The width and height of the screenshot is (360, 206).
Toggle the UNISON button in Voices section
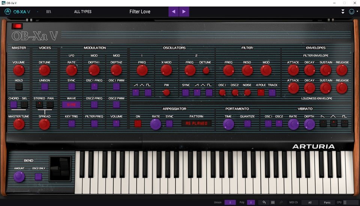point(45,87)
